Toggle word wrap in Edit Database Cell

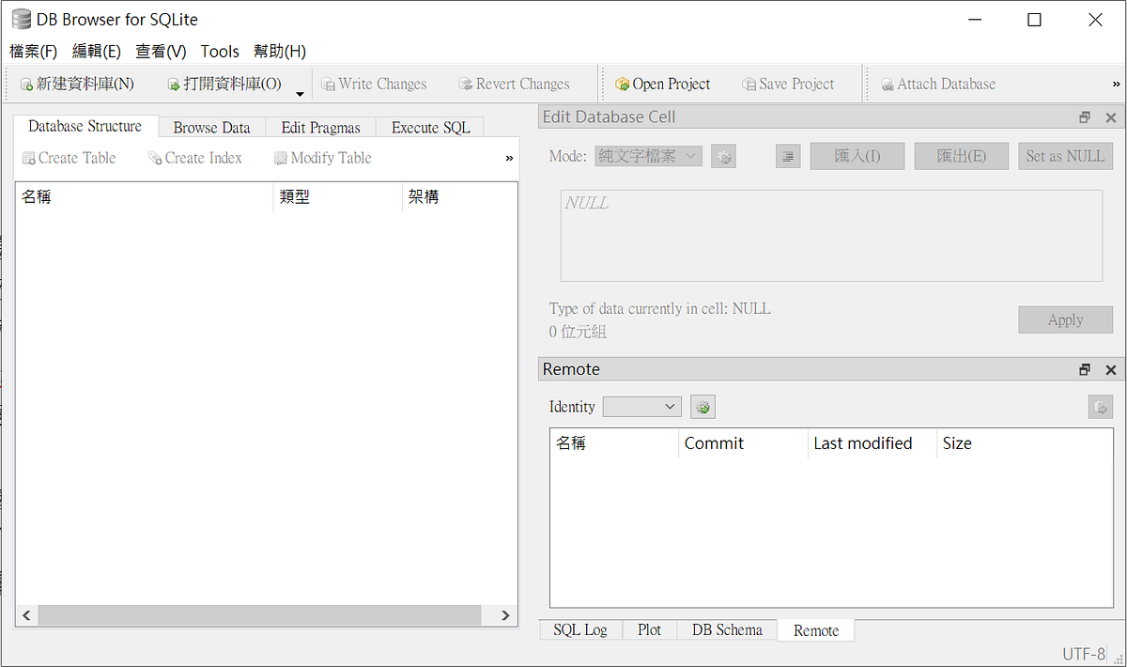[x=787, y=156]
